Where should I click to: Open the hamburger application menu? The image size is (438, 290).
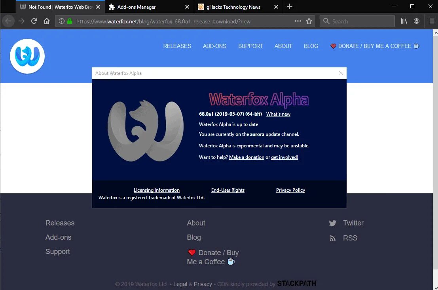432,21
